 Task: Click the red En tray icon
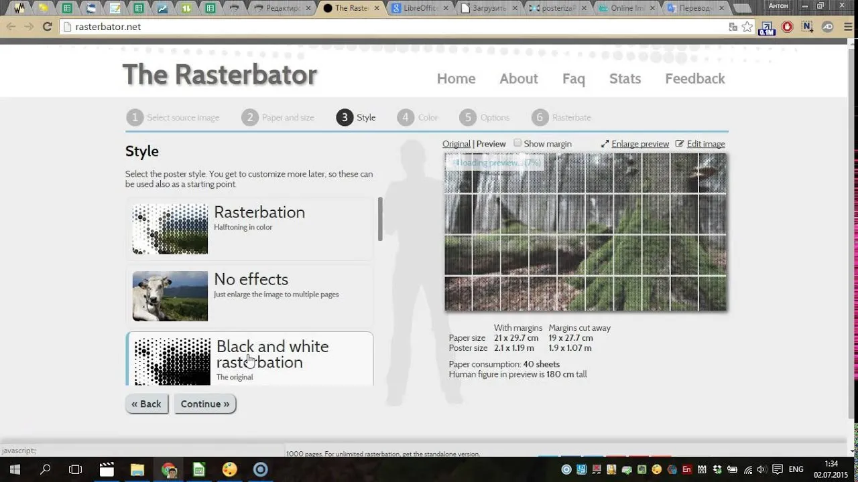click(688, 469)
